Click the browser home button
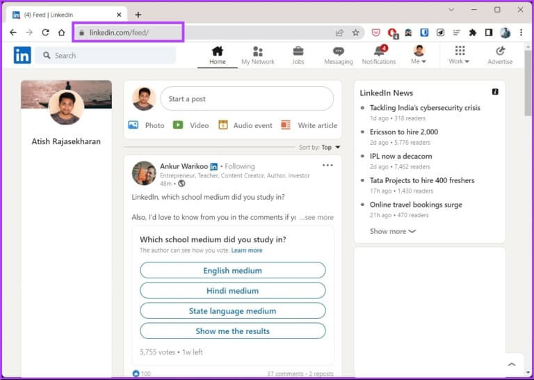534x380 pixels. [x=61, y=33]
